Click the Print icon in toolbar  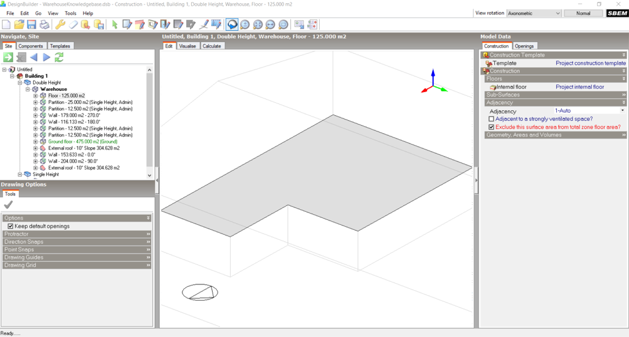click(x=45, y=24)
